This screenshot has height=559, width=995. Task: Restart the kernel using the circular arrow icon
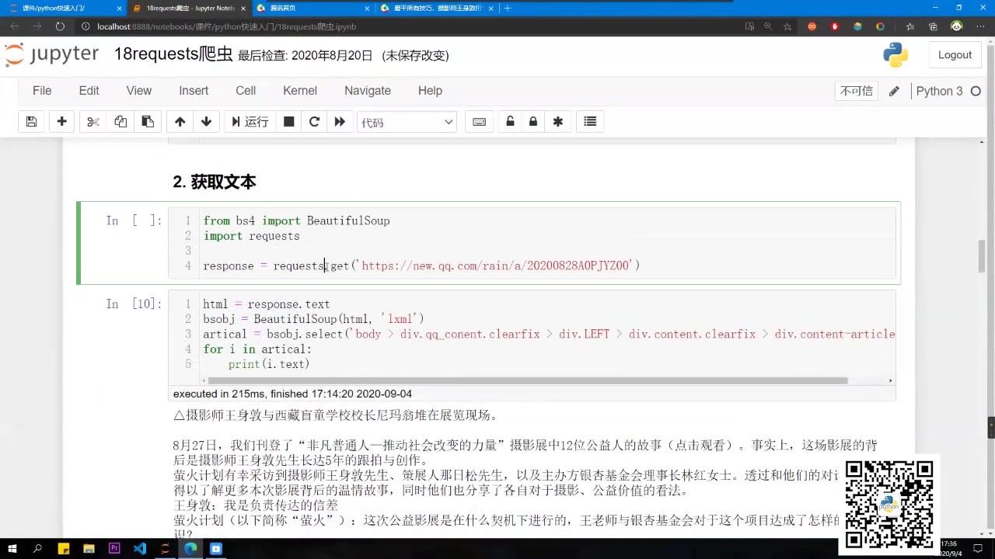pos(314,122)
